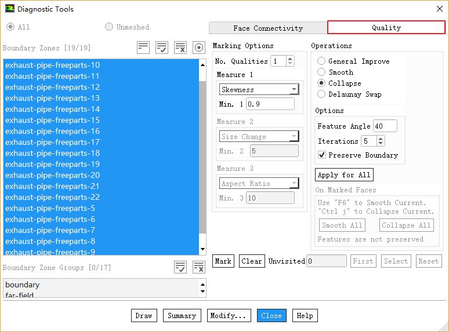This screenshot has width=449, height=332.
Task: Select exhaust-pipe-freeparts-16 zone
Action: 101,131
